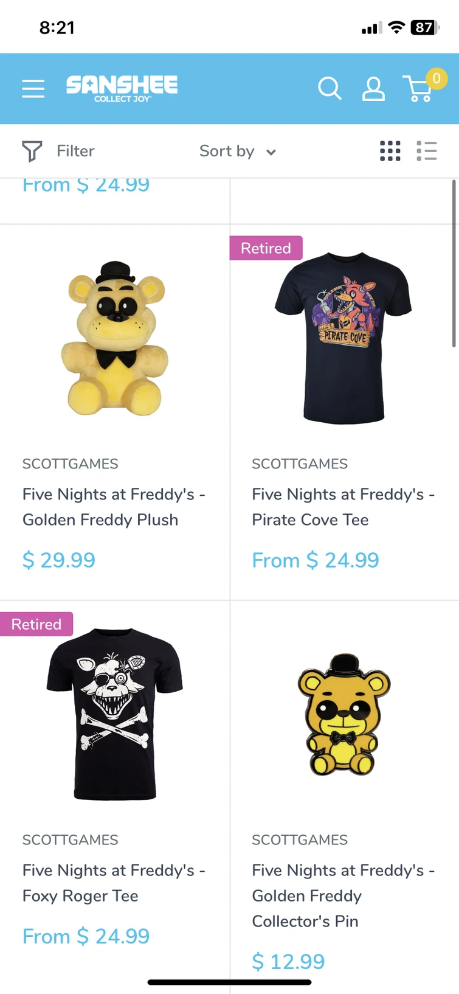Image resolution: width=459 pixels, height=994 pixels.
Task: Open the hamburger navigation menu
Action: (33, 89)
